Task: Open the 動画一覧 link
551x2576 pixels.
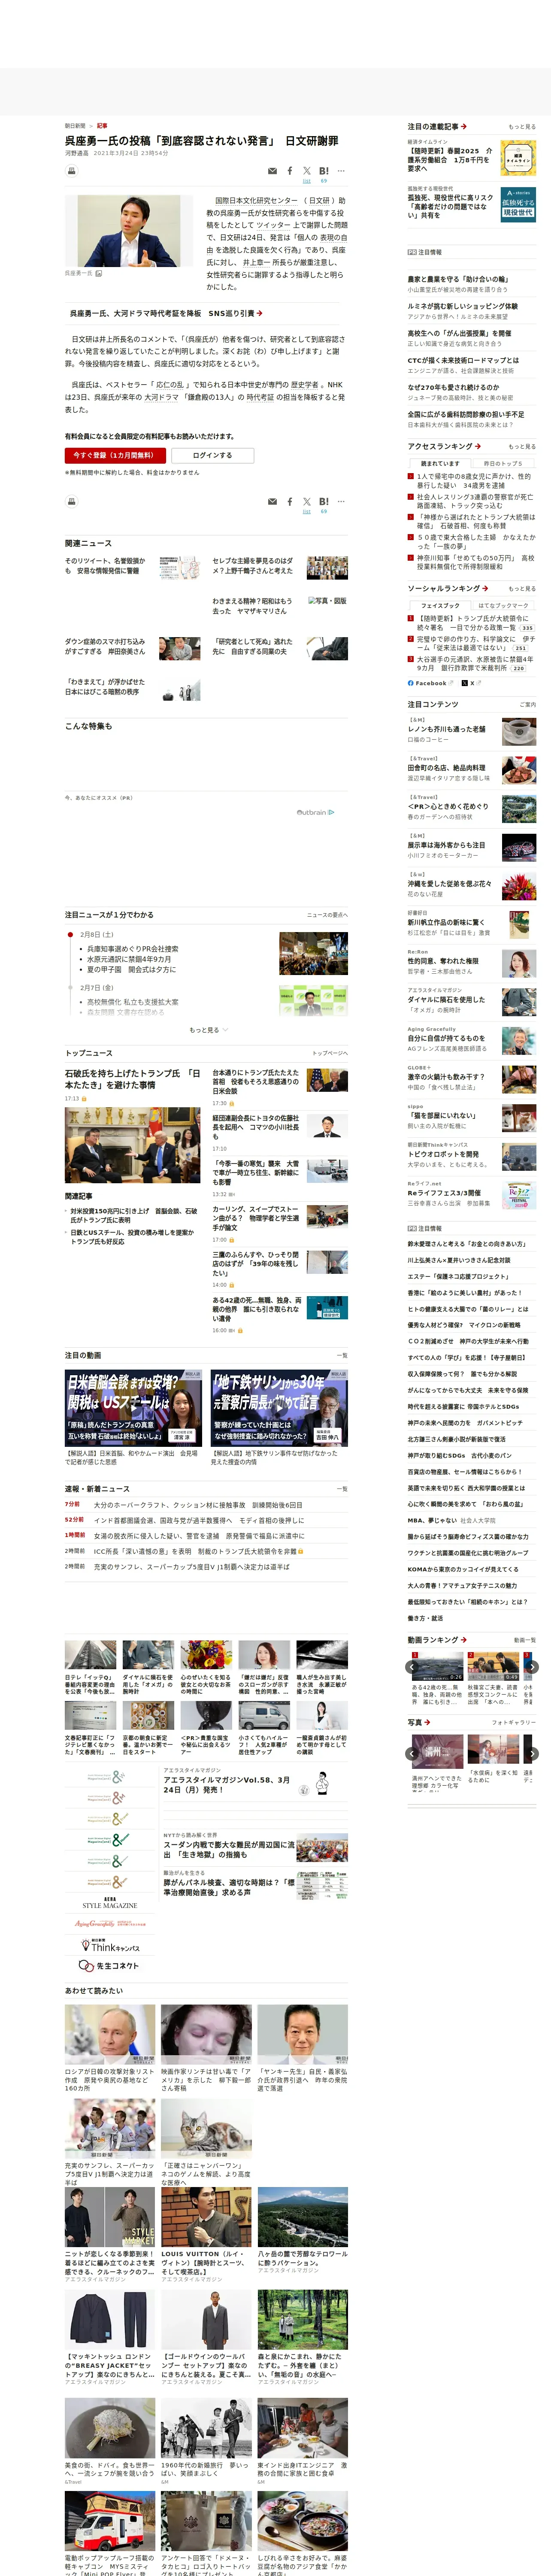Action: pos(525,1640)
